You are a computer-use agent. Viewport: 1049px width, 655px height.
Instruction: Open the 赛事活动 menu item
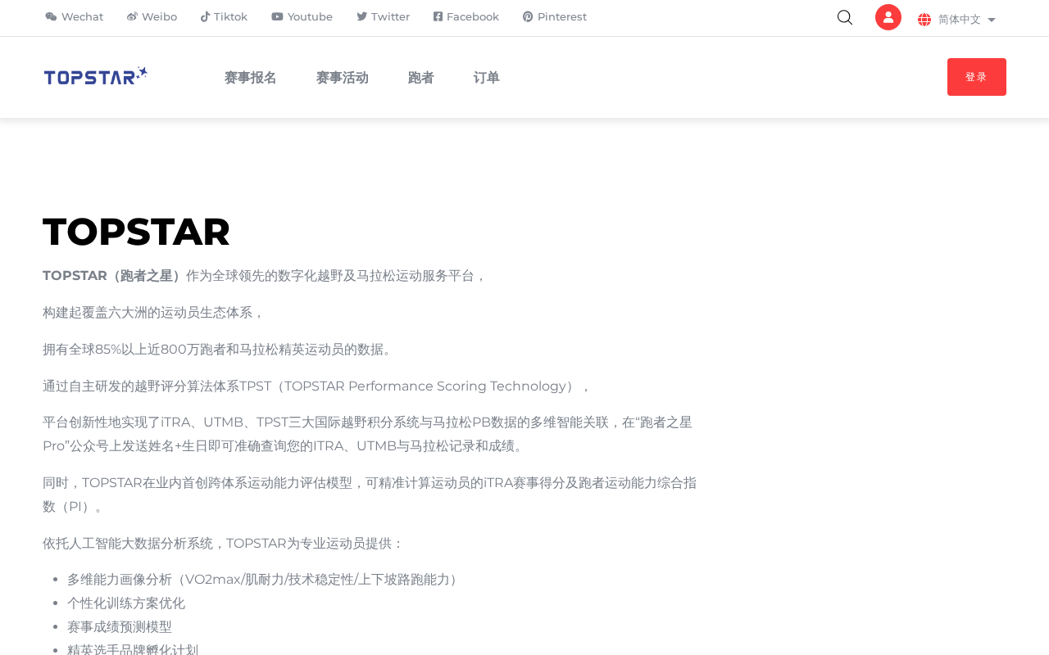point(343,78)
